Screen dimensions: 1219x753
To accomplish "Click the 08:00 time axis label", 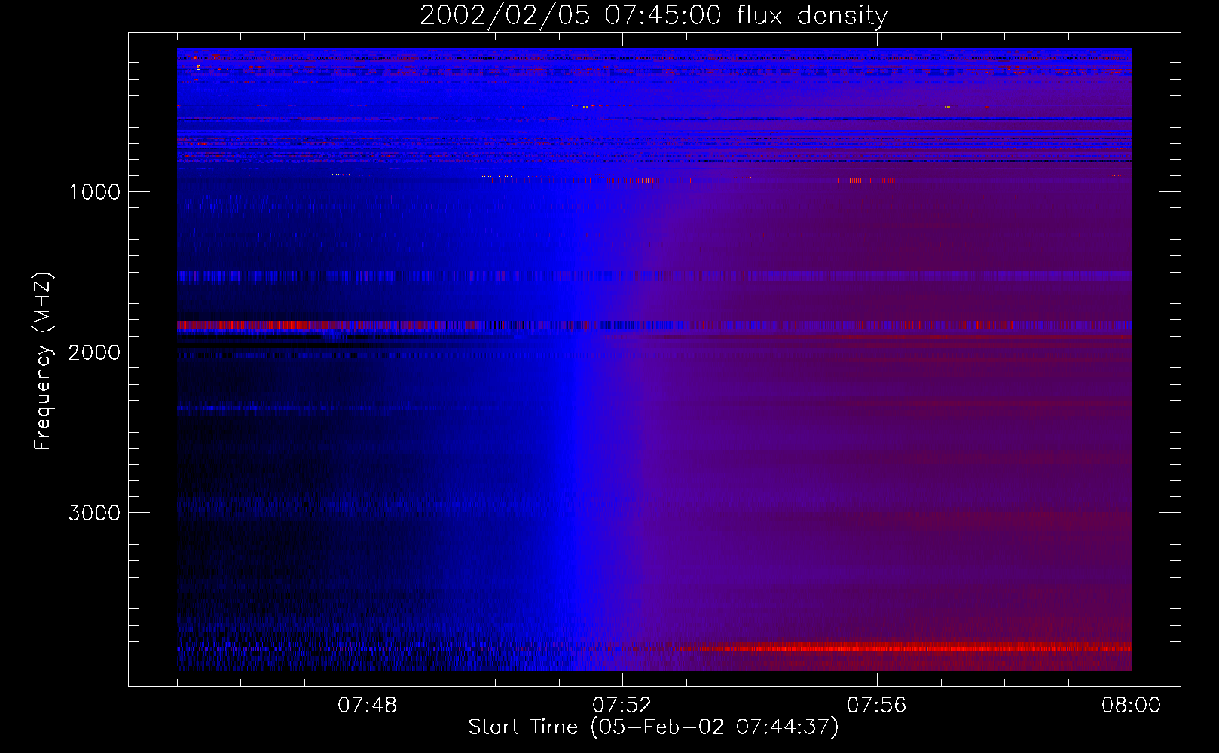I will (x=1131, y=706).
